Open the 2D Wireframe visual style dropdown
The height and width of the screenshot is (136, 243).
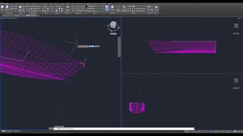95,6
